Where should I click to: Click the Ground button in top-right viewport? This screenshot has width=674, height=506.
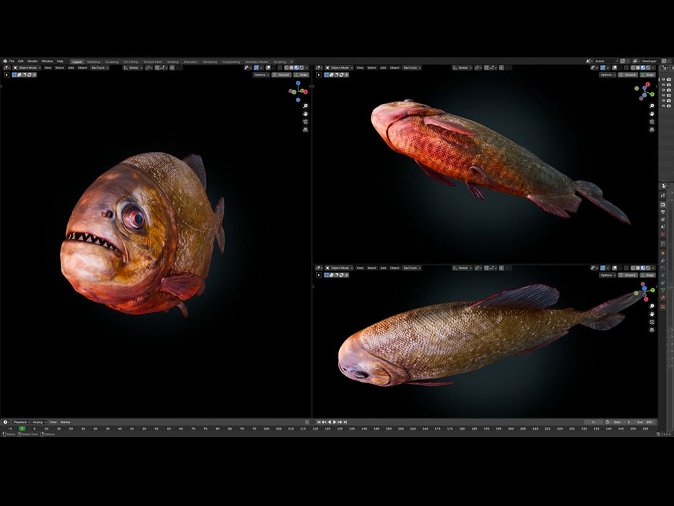628,75
